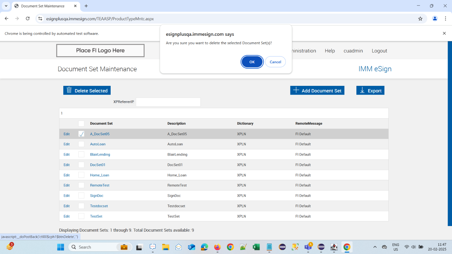The width and height of the screenshot is (452, 254).
Task: Bookmark this page with the star icon
Action: (420, 19)
